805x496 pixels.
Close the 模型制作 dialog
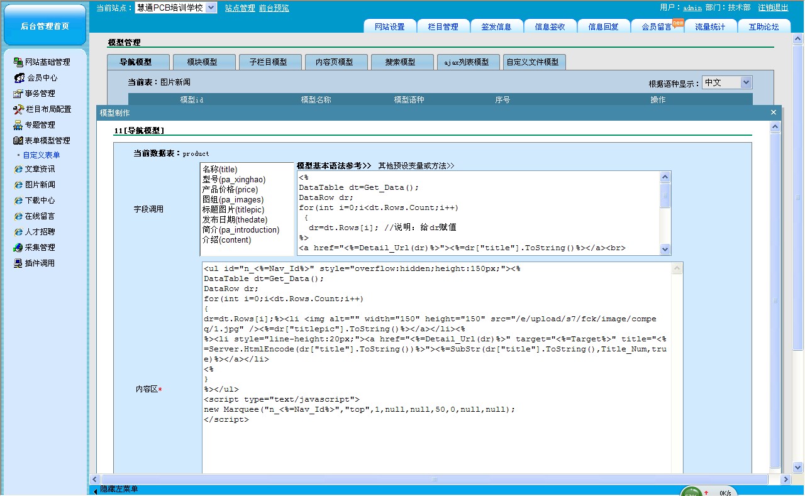[774, 113]
